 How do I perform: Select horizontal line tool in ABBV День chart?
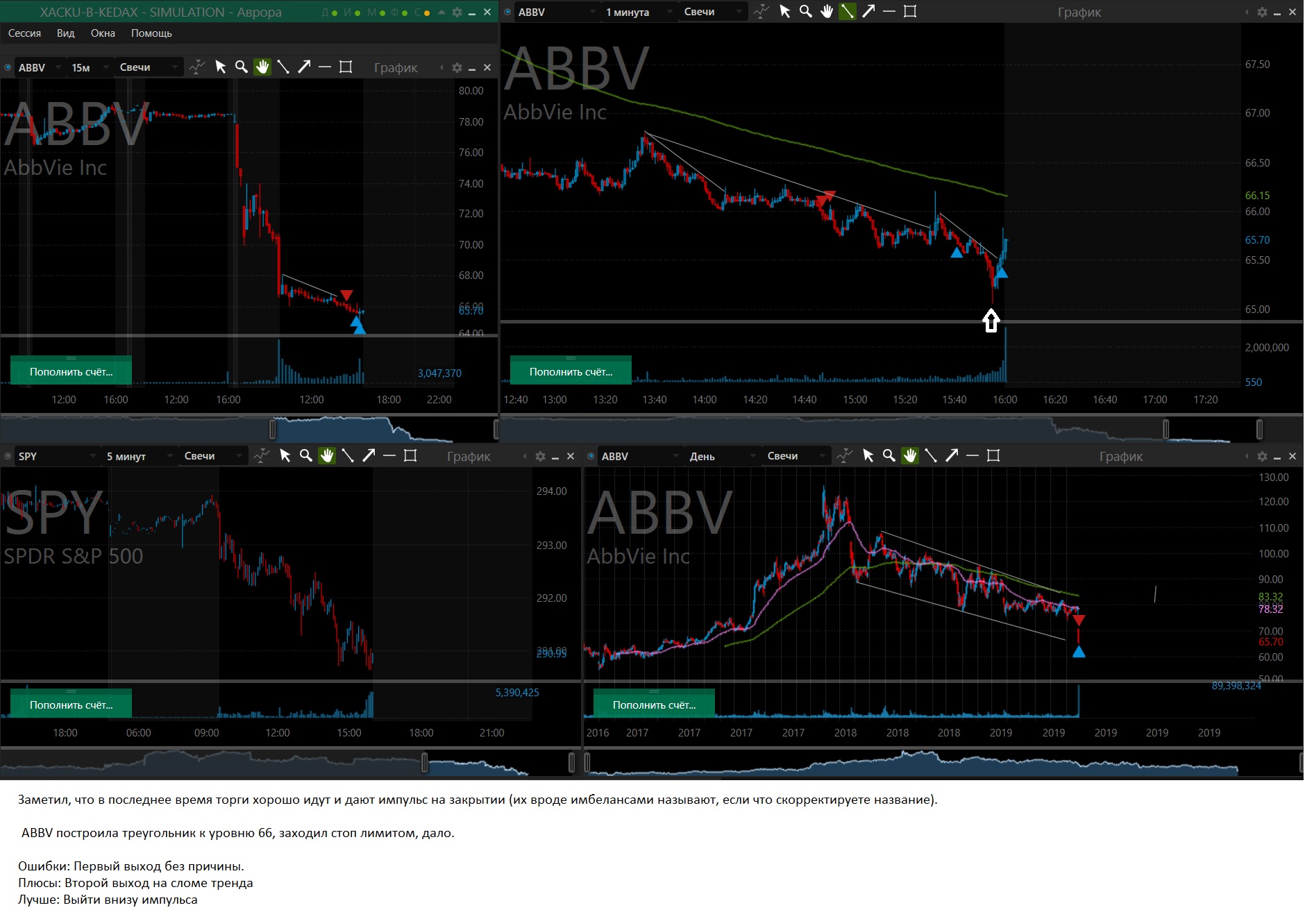[x=973, y=456]
